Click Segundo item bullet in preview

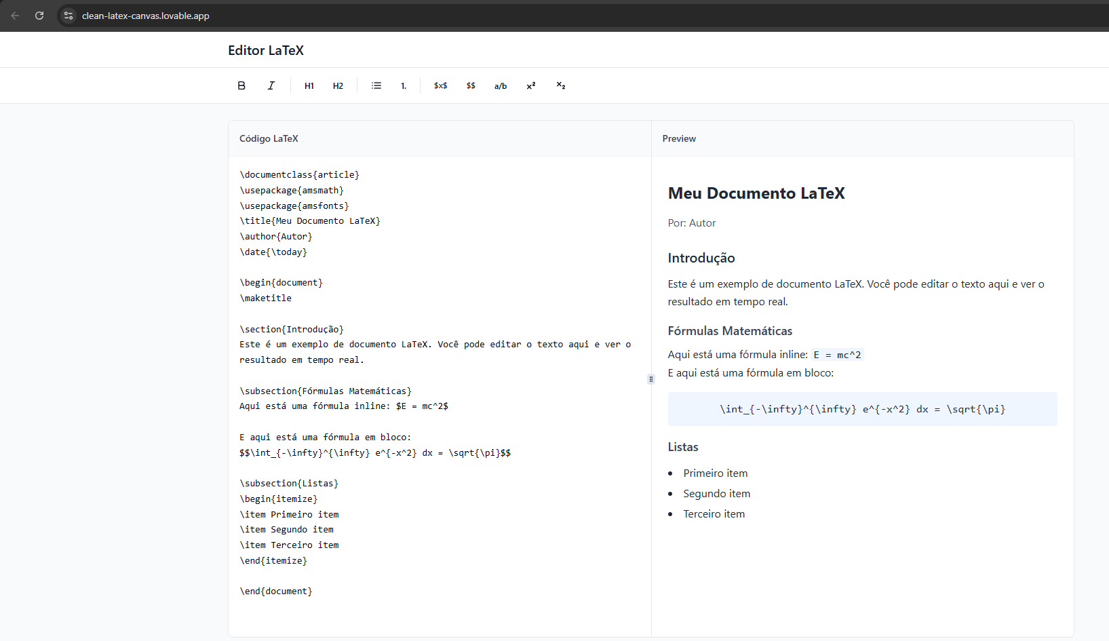717,494
